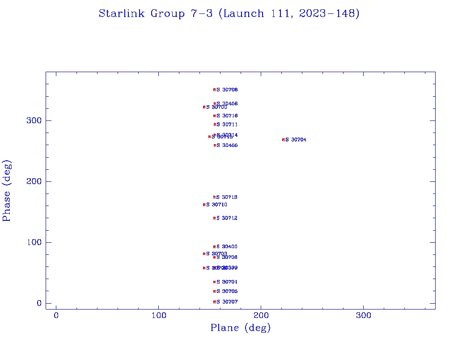458x344 pixels.
Task: Click the "S 30713" satellite label
Action: click(x=227, y=198)
